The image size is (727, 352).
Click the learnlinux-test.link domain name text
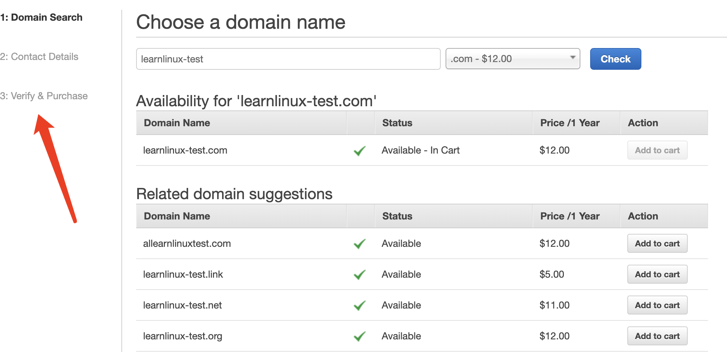(x=183, y=275)
